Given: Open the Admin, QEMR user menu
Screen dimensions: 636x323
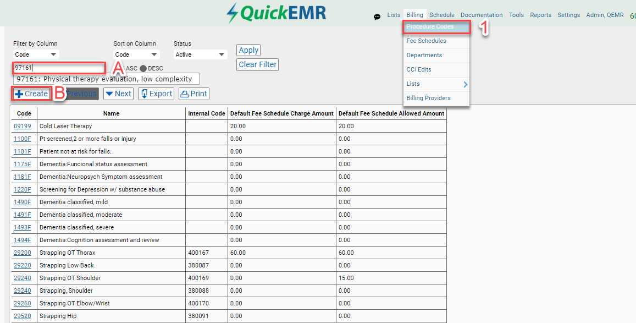Looking at the screenshot, I should (x=605, y=15).
